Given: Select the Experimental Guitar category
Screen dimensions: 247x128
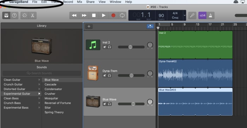Looking at the screenshot, I should point(21,94).
